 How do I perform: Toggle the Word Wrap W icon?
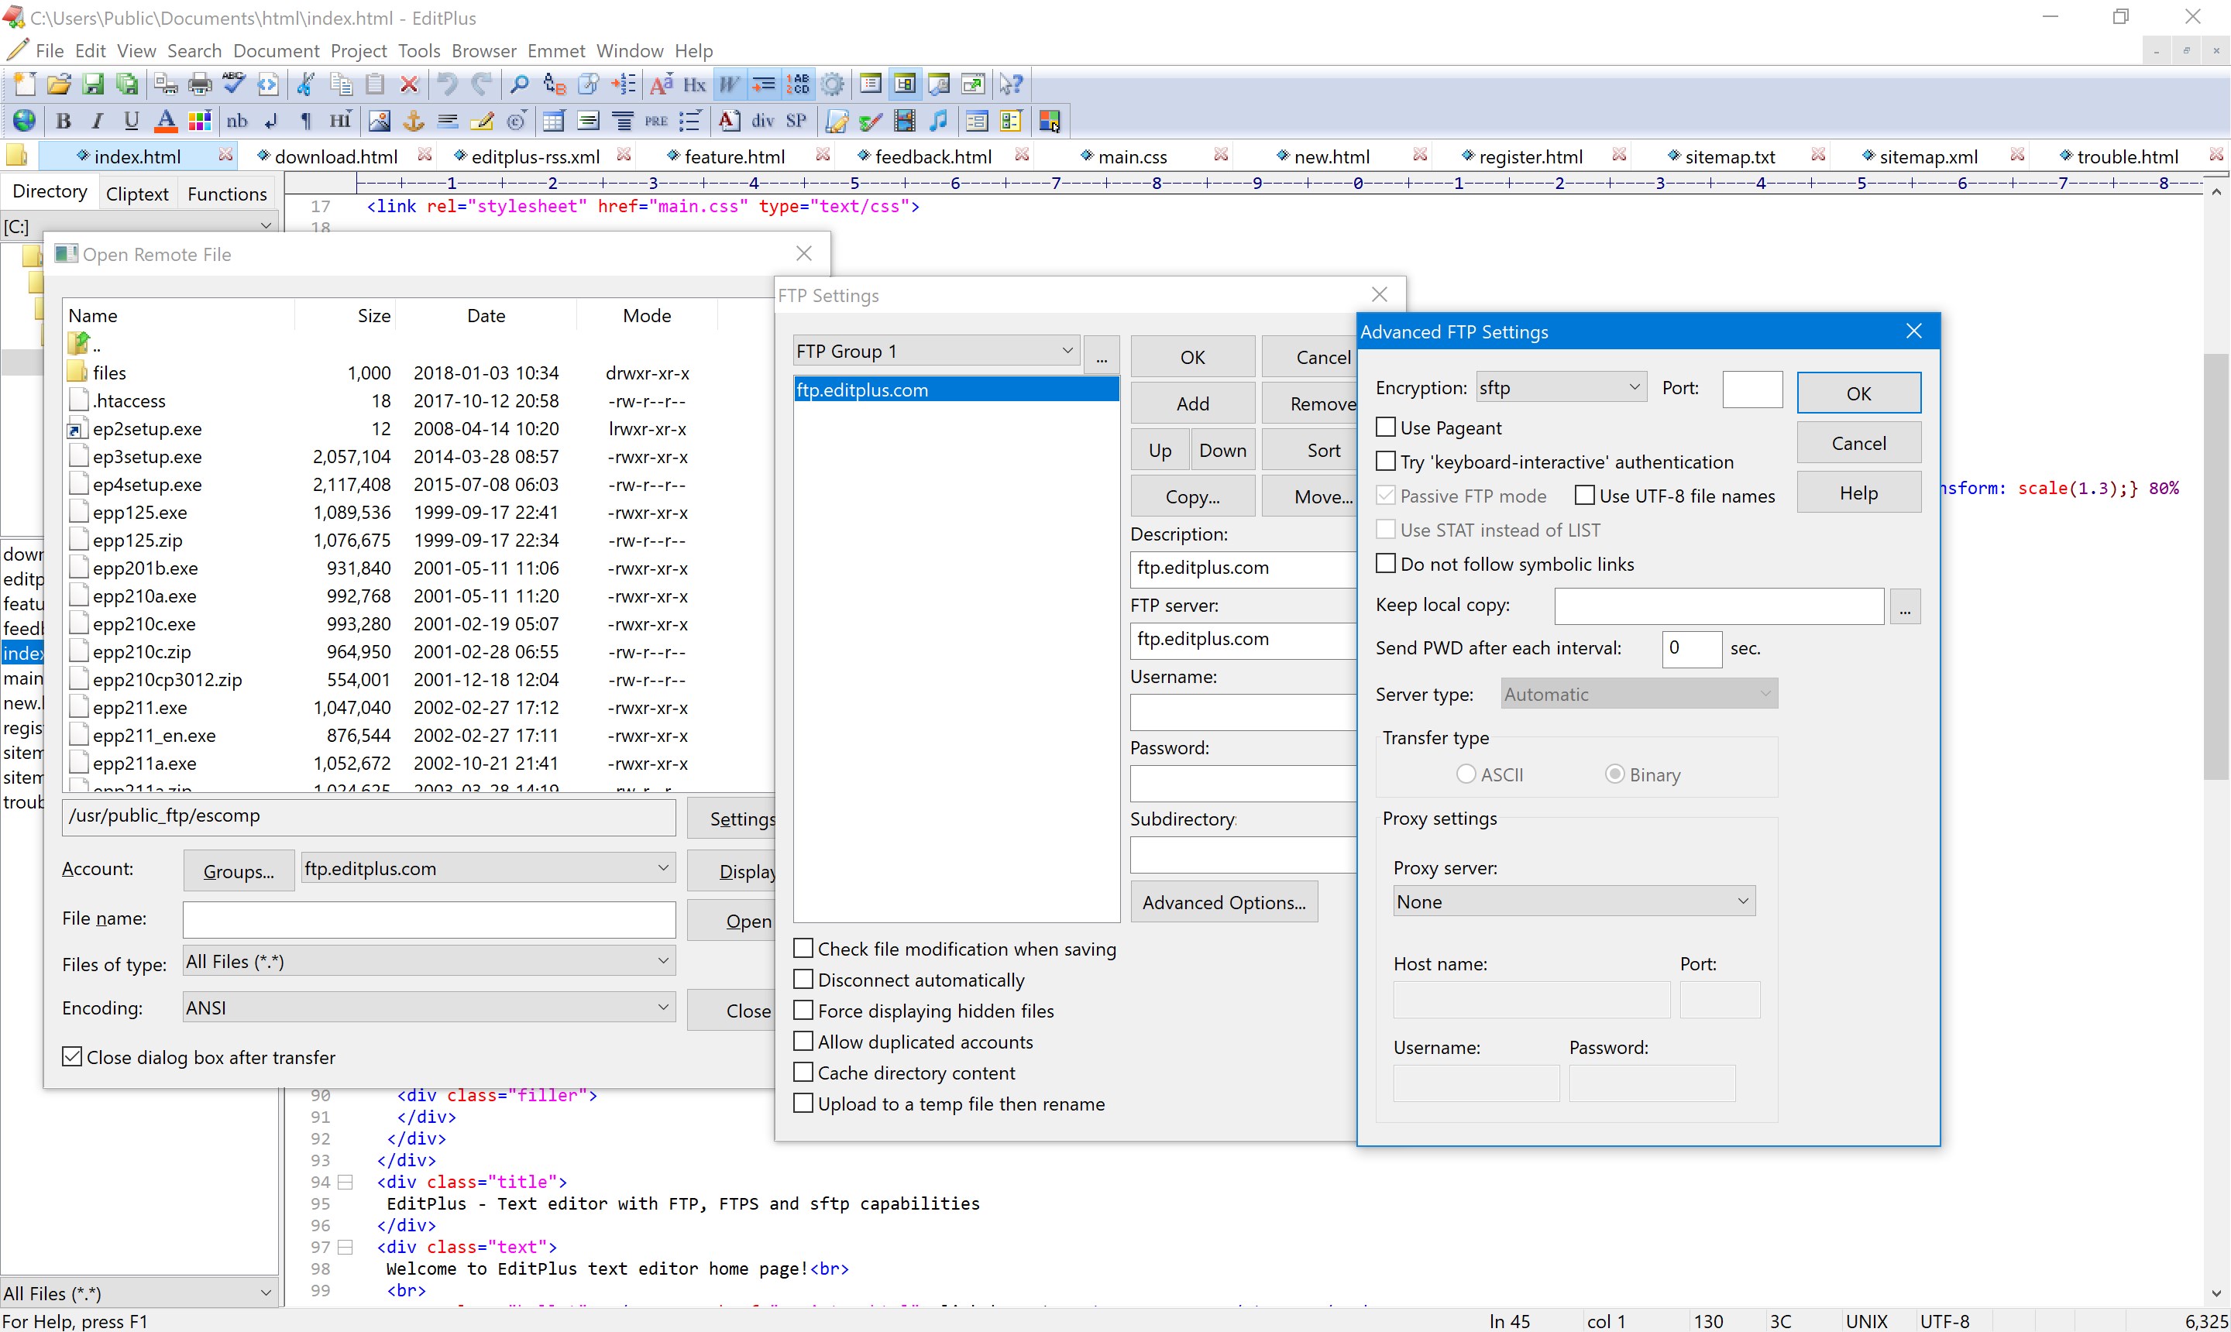coord(728,84)
